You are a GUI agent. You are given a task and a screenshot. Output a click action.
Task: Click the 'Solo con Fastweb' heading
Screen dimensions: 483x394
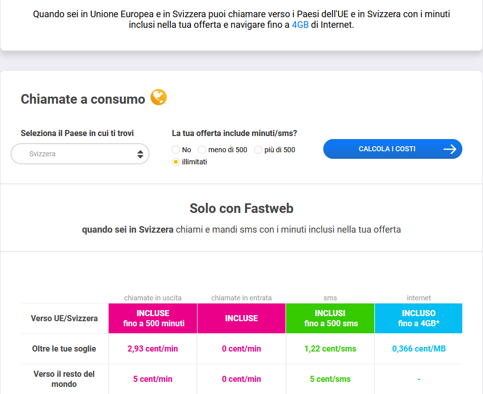coord(242,208)
